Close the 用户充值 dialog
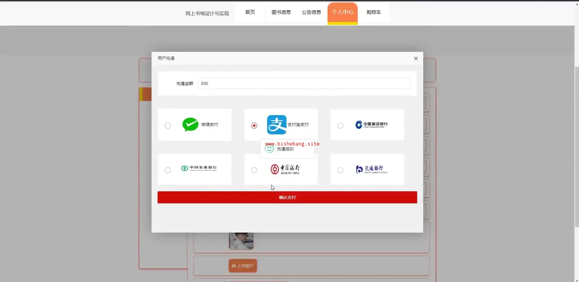This screenshot has width=579, height=282. [416, 58]
